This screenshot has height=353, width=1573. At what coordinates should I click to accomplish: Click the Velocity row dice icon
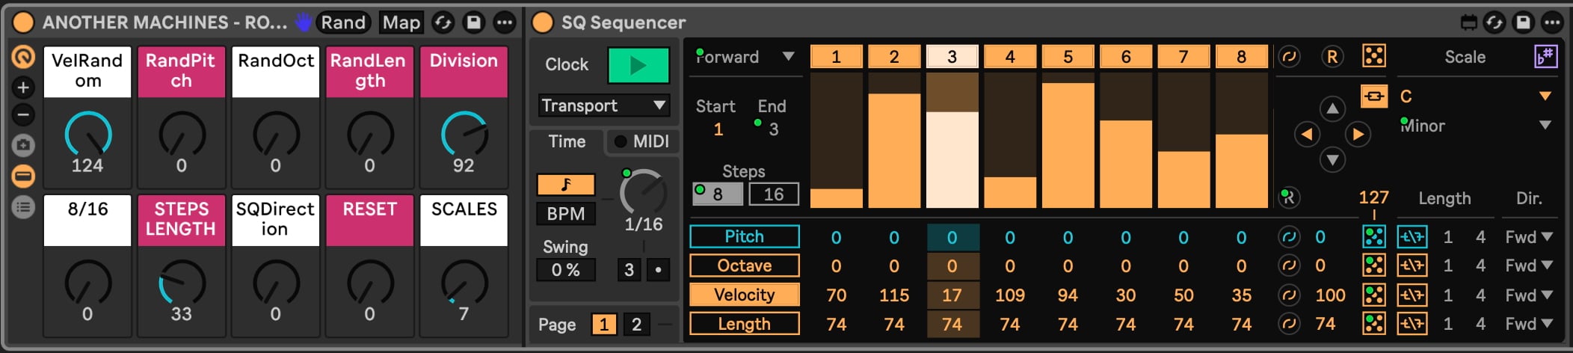(x=1374, y=295)
